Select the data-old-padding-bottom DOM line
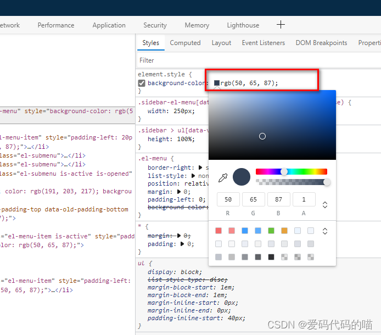Screen dimensions: 381x335 pyautogui.click(x=64, y=209)
